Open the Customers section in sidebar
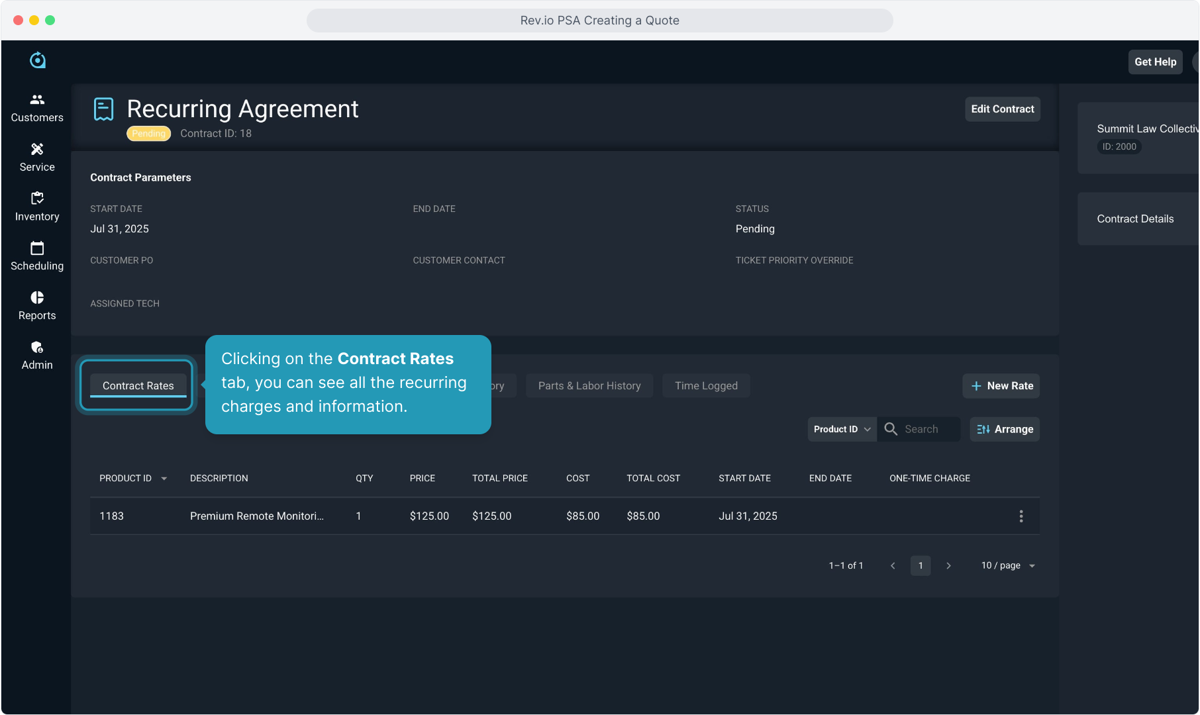The height and width of the screenshot is (715, 1200). 37,108
